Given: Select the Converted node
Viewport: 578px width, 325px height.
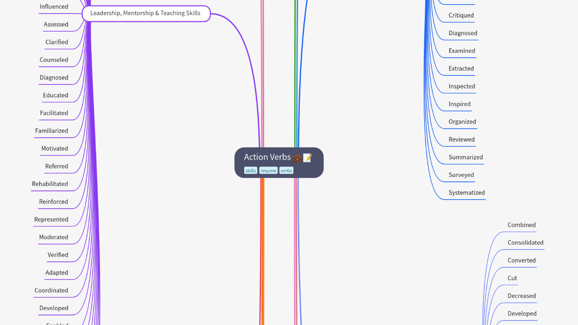Looking at the screenshot, I should tap(522, 260).
